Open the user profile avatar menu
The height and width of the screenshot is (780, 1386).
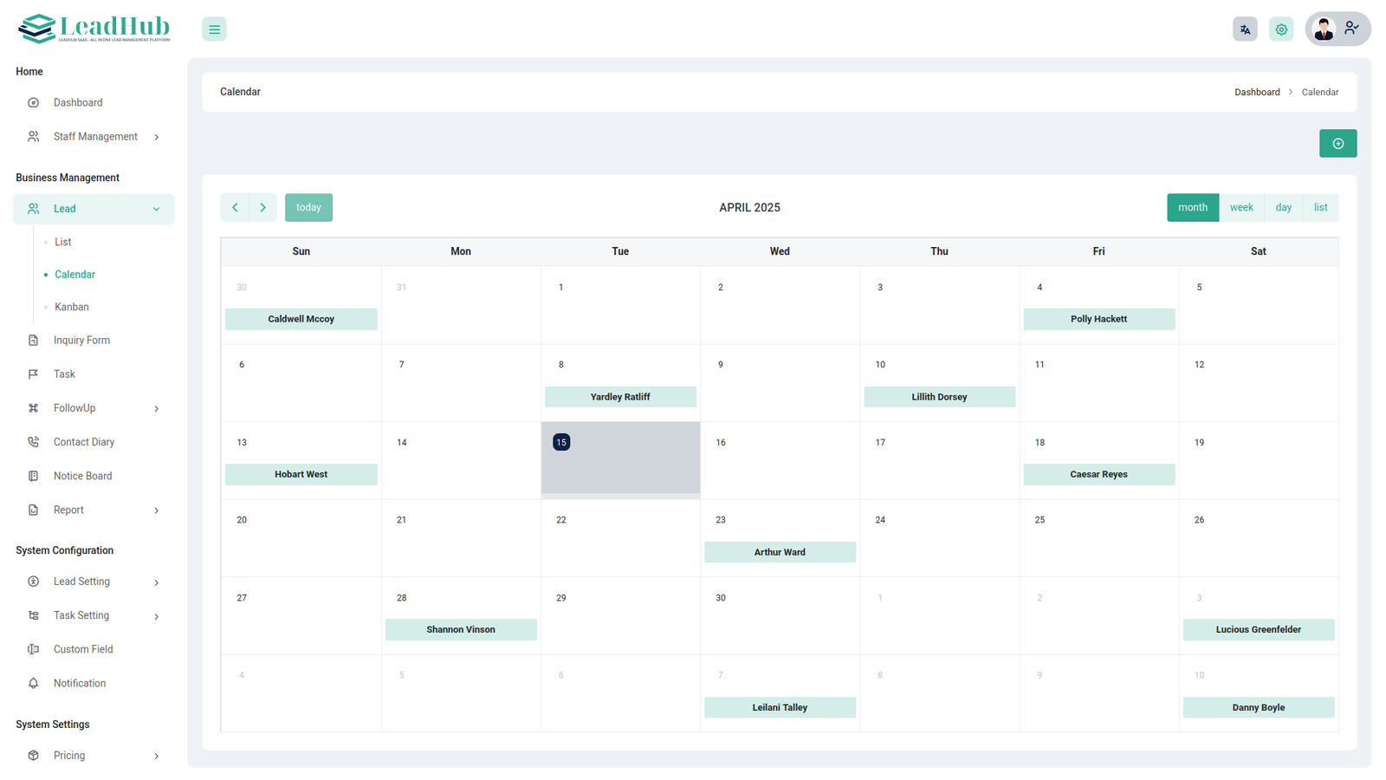pyautogui.click(x=1337, y=29)
